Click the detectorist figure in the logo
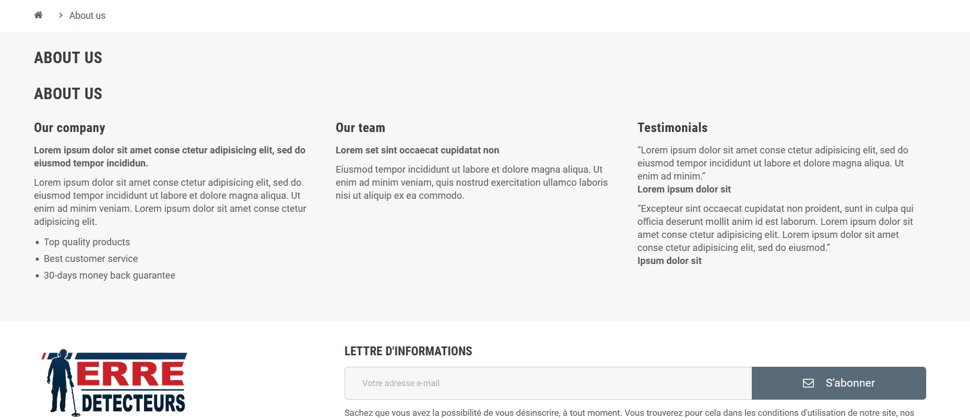 point(62,381)
